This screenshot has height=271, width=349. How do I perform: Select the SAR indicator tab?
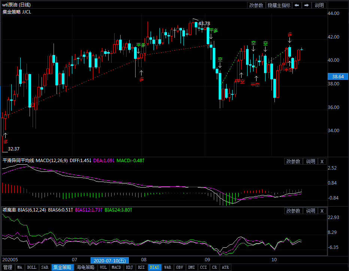(45, 268)
